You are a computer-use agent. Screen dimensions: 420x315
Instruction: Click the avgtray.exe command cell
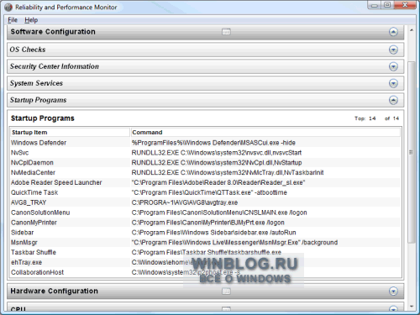point(185,202)
